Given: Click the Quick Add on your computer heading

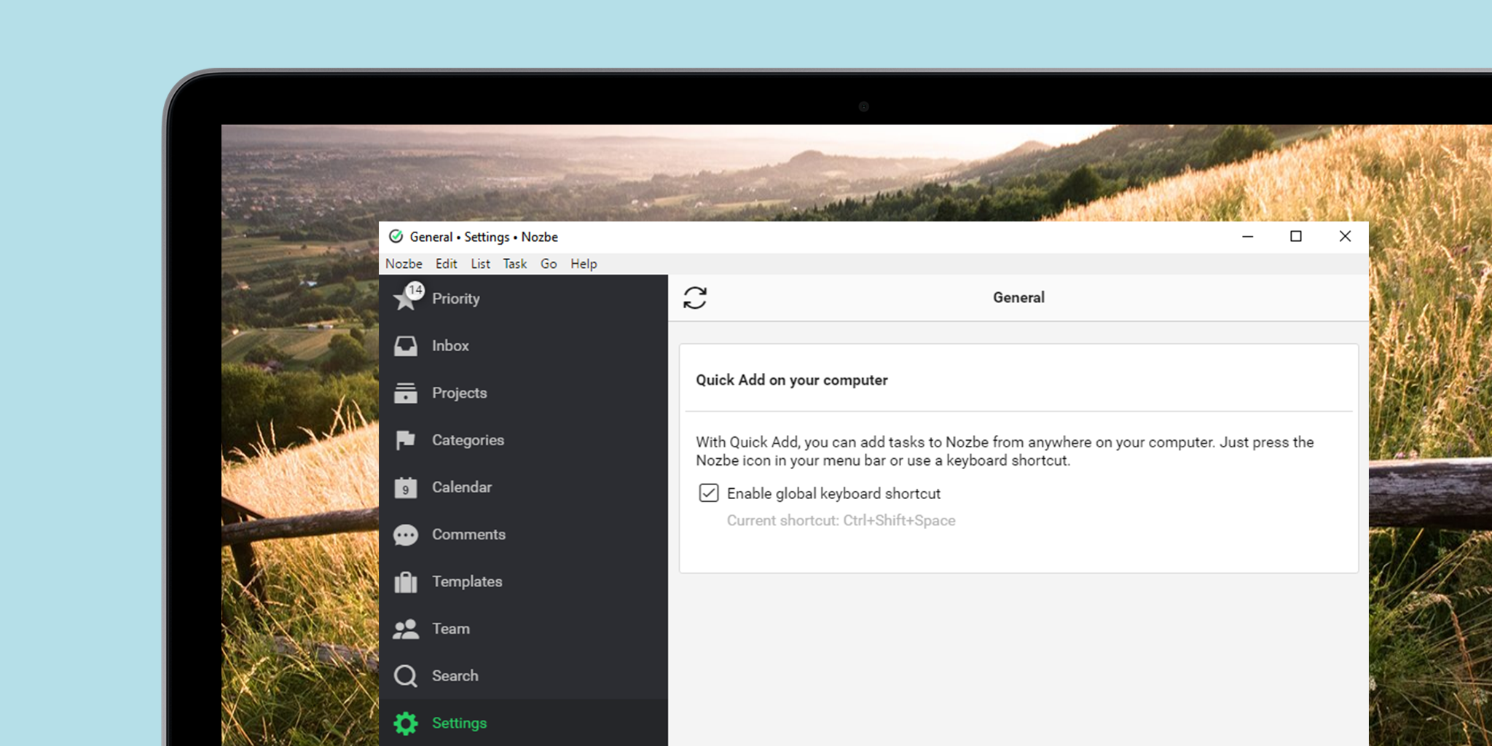Looking at the screenshot, I should [x=792, y=380].
